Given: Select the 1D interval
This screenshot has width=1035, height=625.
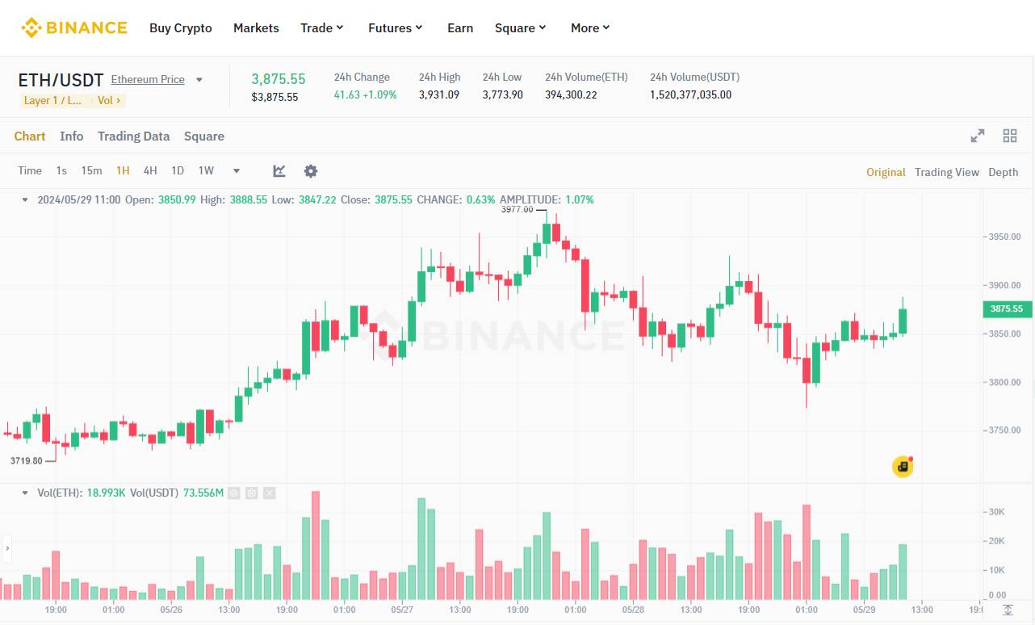Looking at the screenshot, I should [178, 170].
